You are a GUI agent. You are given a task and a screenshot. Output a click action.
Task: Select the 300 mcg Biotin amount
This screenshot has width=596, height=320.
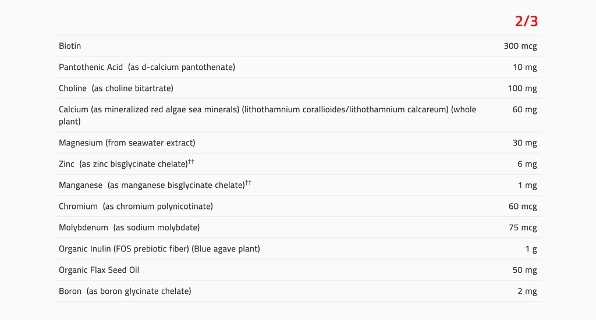(520, 46)
